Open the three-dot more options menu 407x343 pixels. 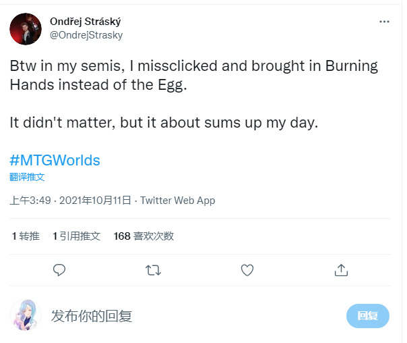(x=384, y=22)
